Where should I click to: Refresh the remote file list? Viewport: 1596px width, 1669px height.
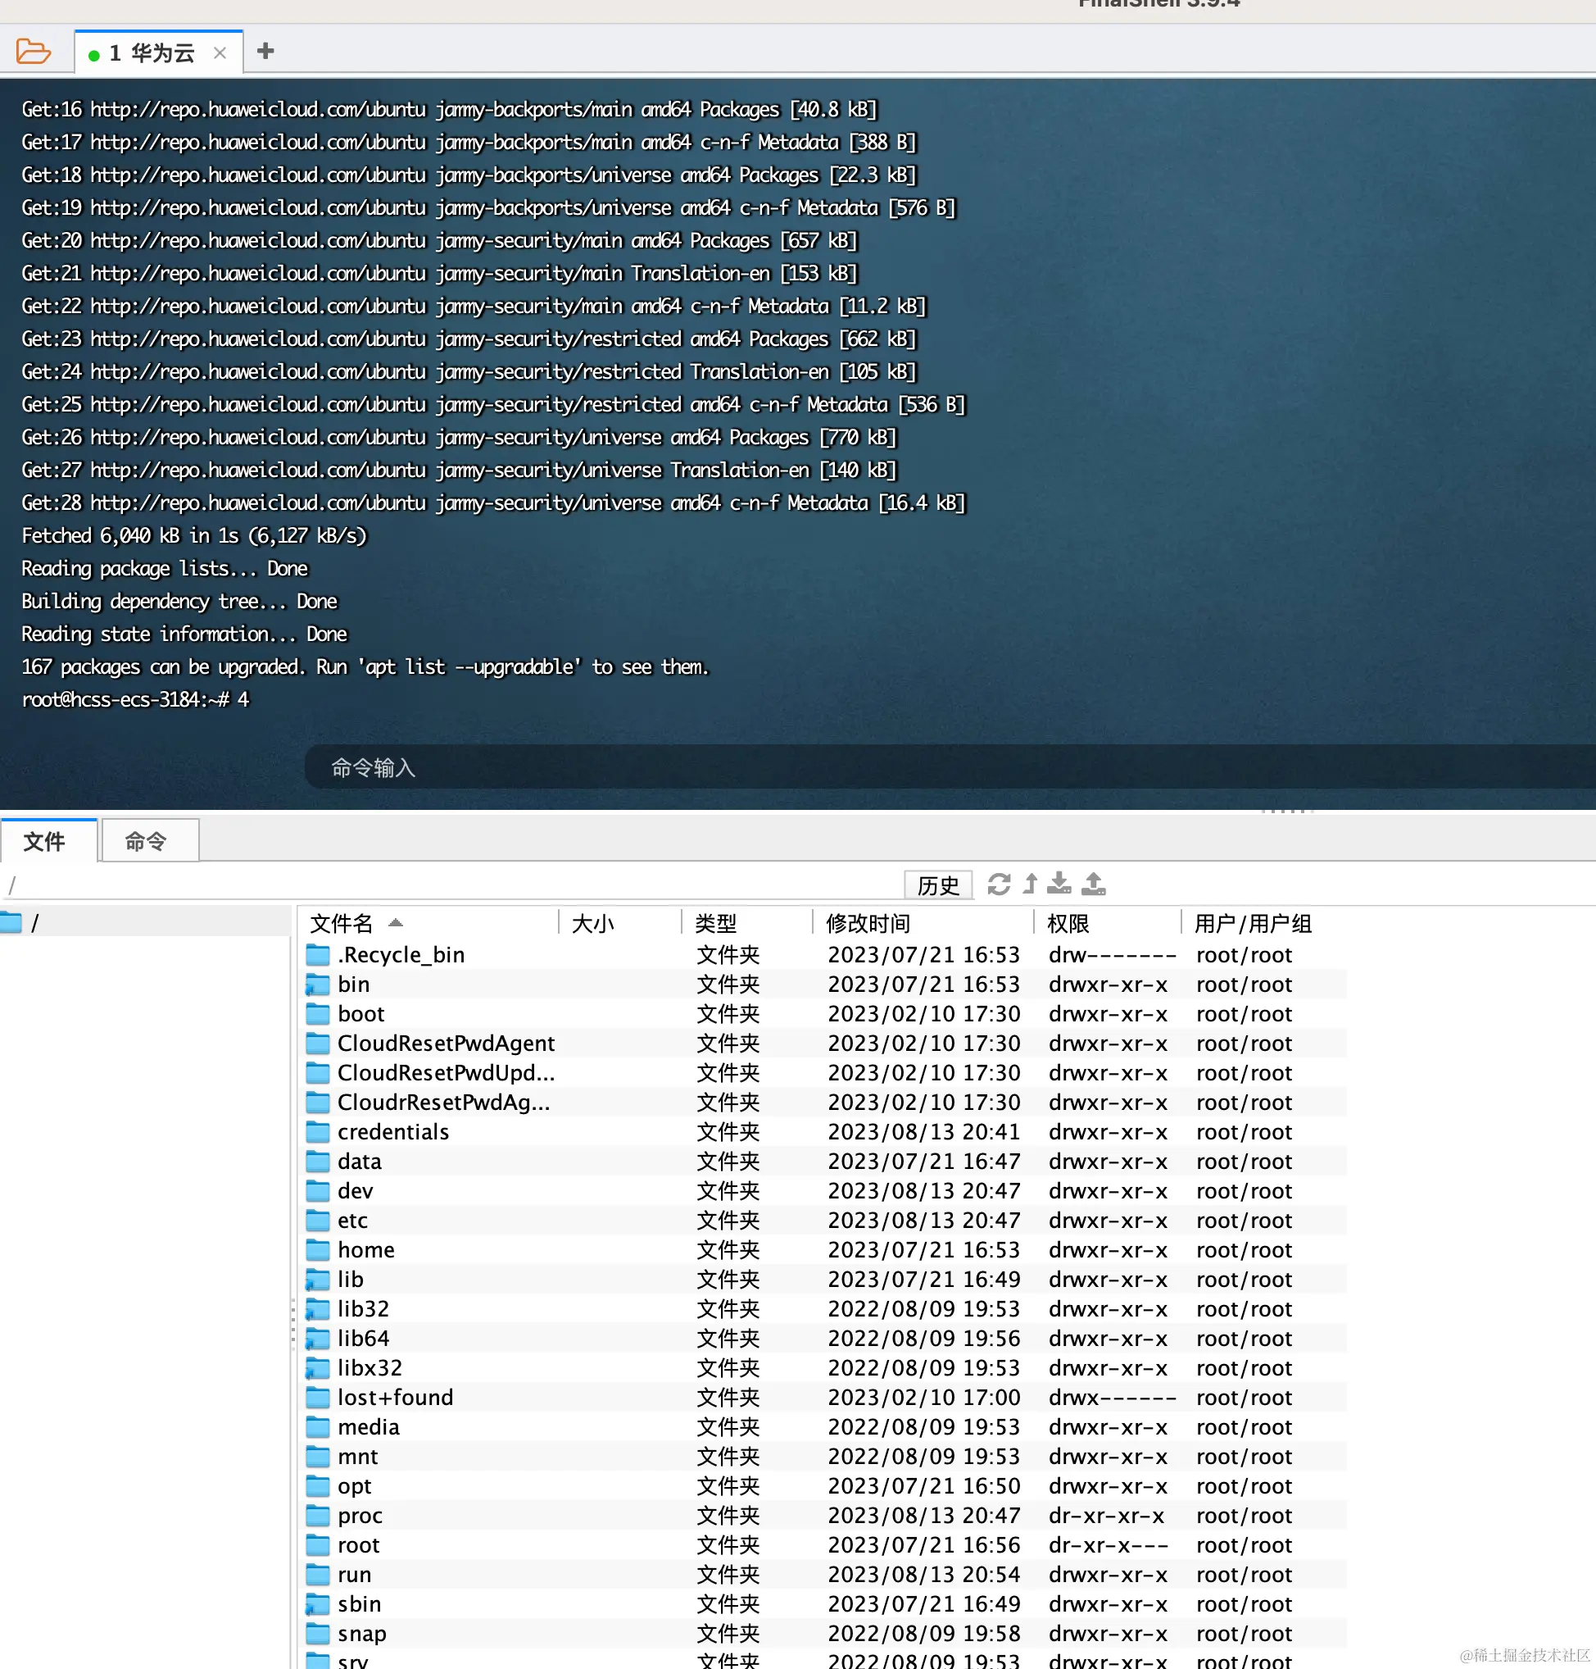pyautogui.click(x=1000, y=885)
